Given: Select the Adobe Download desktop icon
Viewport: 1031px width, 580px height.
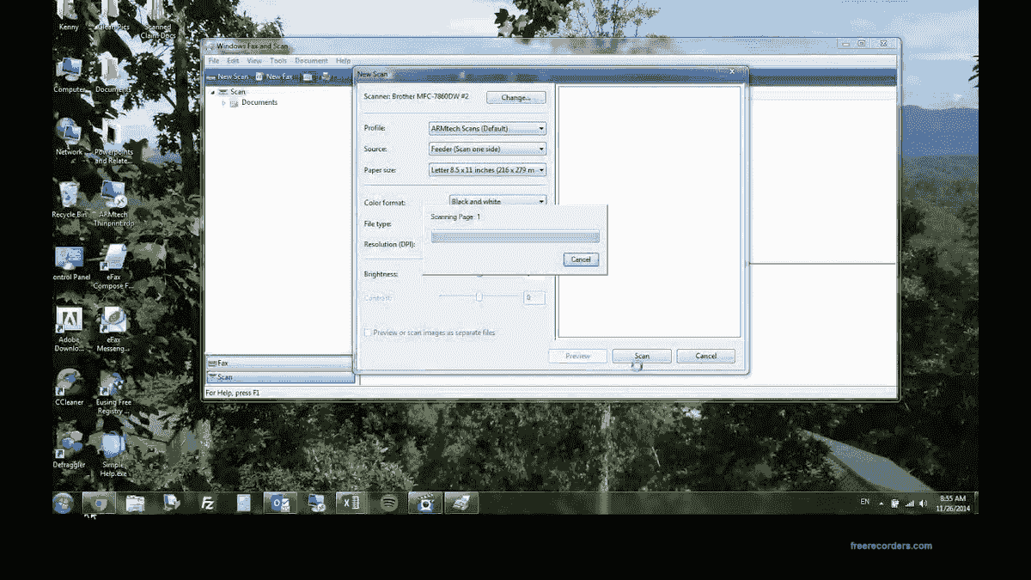Looking at the screenshot, I should click(69, 329).
